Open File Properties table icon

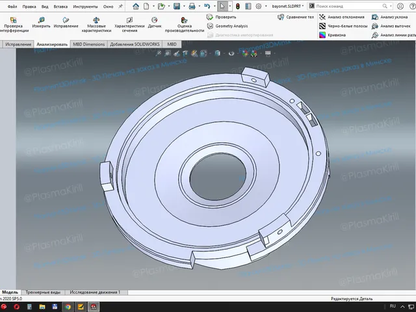coord(248,6)
